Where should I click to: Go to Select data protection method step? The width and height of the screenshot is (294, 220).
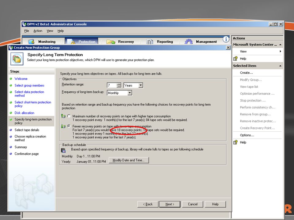pos(29,94)
